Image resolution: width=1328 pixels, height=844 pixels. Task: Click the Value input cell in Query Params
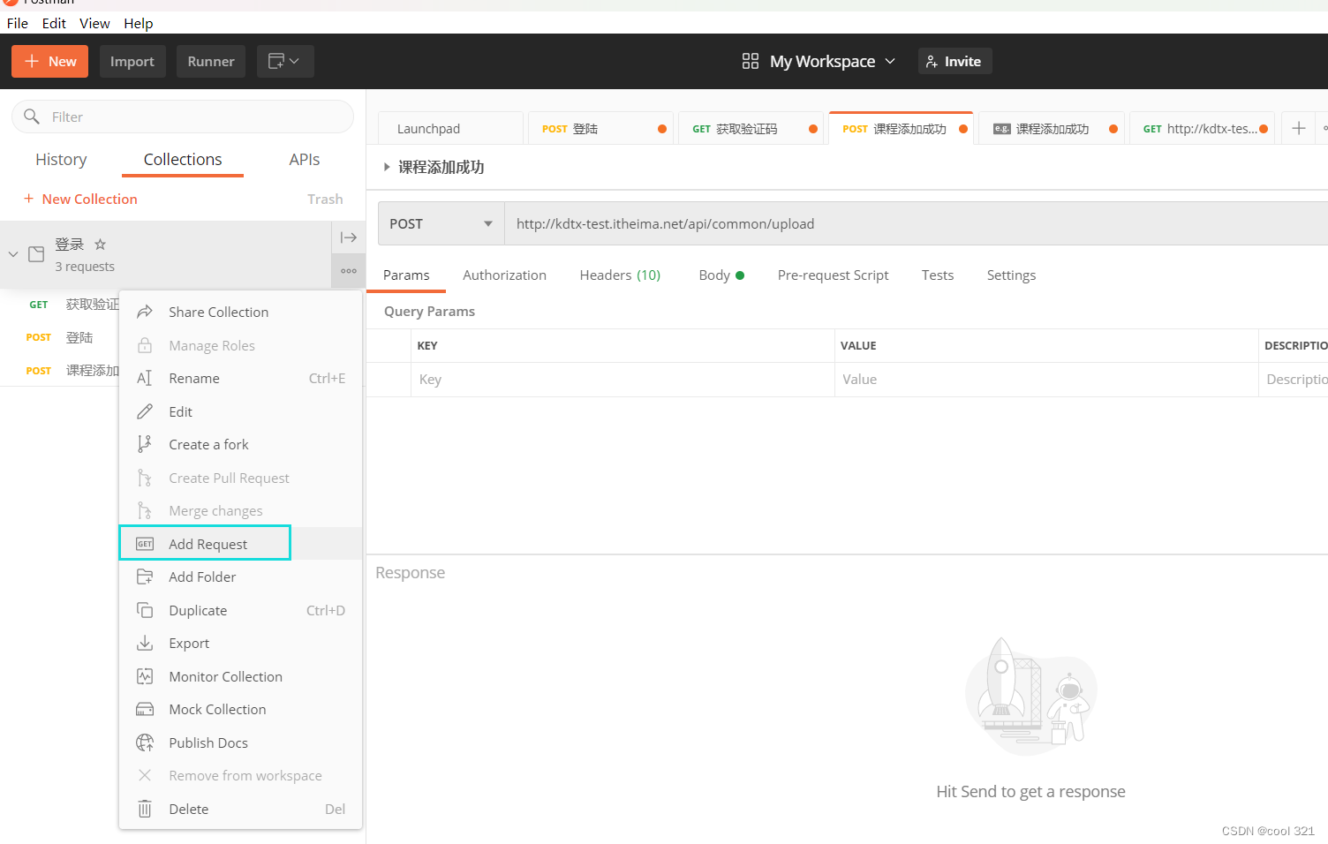[1046, 380]
